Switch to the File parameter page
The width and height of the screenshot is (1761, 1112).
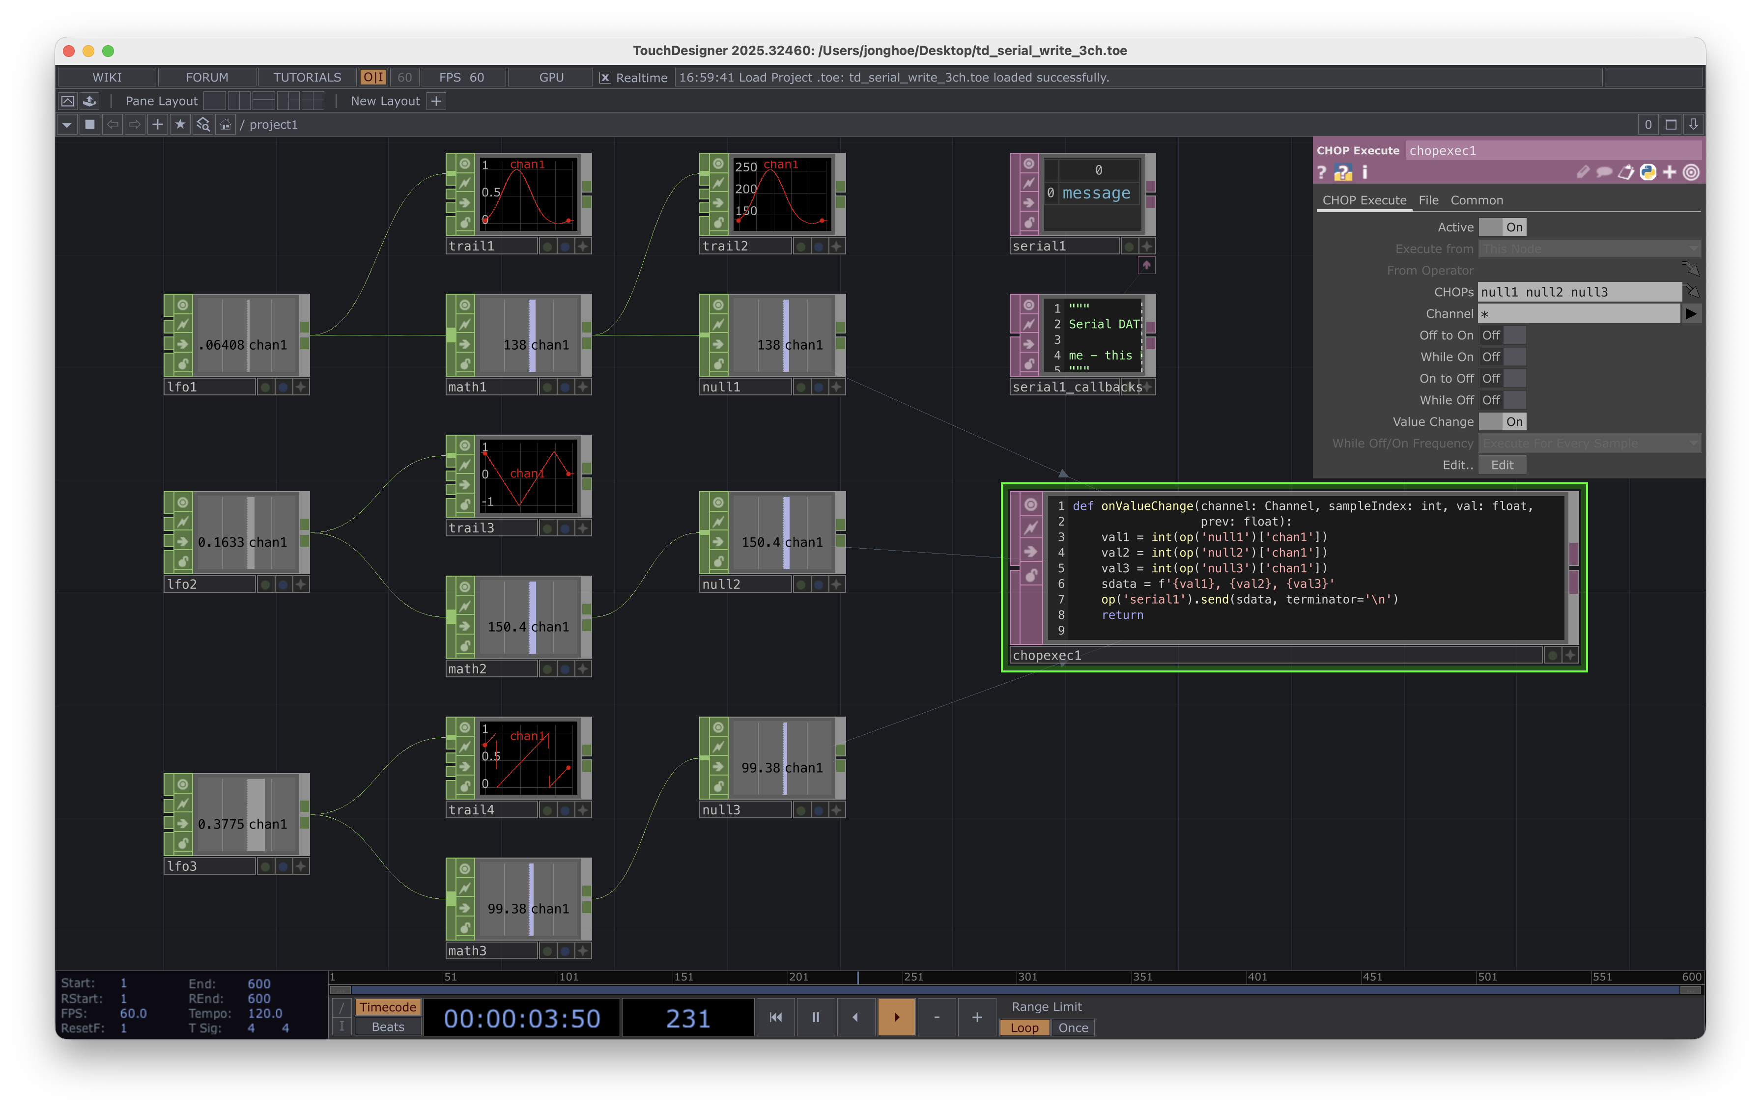(1428, 200)
